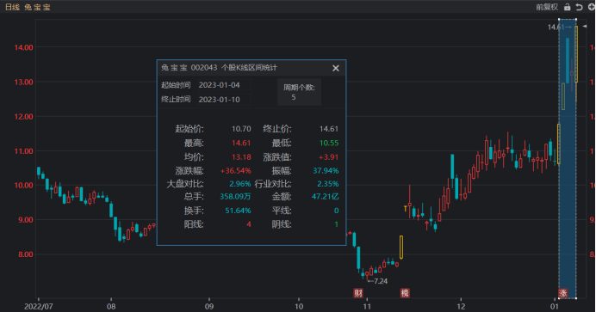Click the 2022/07 date axis label

pos(39,306)
